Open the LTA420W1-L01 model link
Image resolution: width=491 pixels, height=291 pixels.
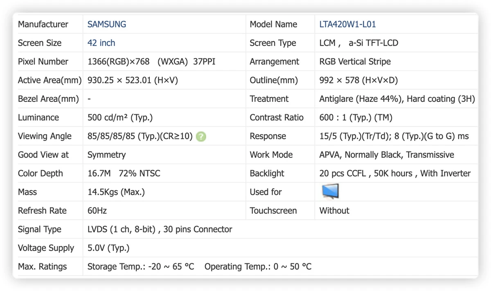tap(347, 25)
